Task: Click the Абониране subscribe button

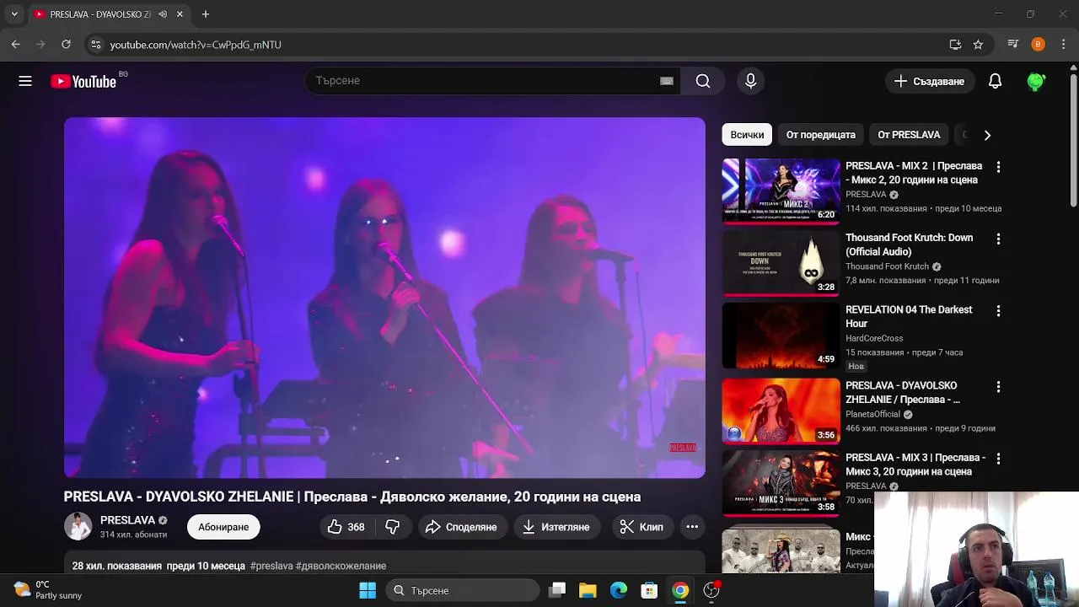Action: click(x=223, y=527)
